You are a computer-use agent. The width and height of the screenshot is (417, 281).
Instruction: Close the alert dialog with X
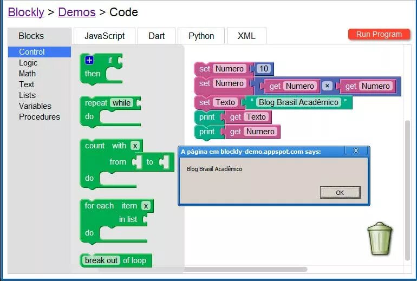pos(356,151)
